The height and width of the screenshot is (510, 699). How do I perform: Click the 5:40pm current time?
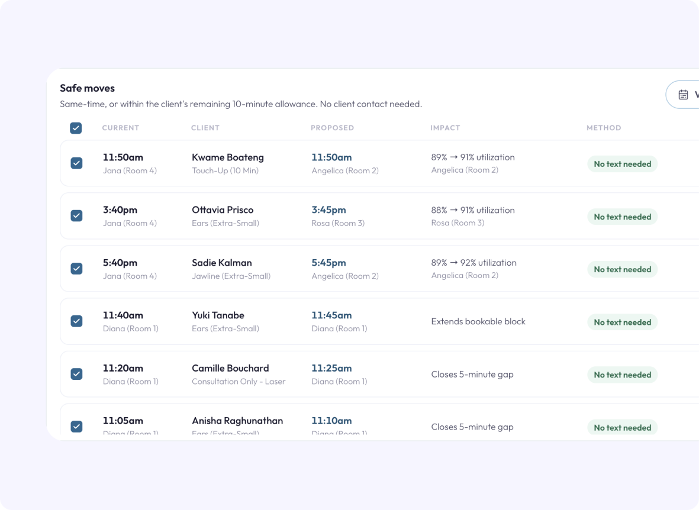click(120, 263)
